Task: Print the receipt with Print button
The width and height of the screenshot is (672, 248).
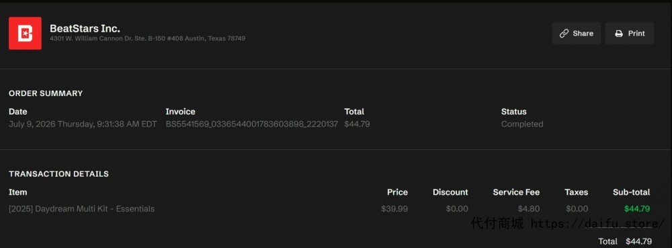Action: click(x=630, y=34)
